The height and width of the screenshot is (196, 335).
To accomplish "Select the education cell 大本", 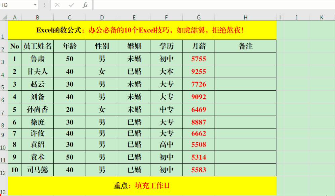I will 166,72.
